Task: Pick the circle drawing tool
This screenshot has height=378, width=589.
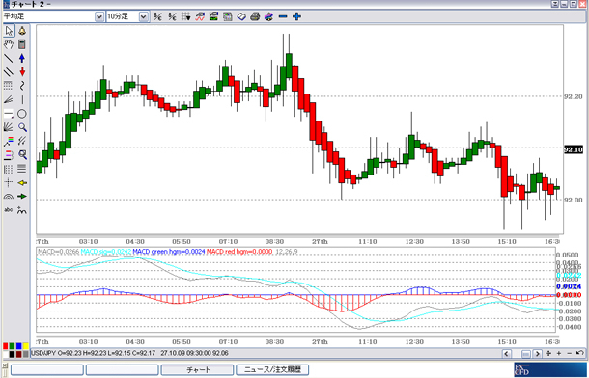Action: (x=22, y=114)
